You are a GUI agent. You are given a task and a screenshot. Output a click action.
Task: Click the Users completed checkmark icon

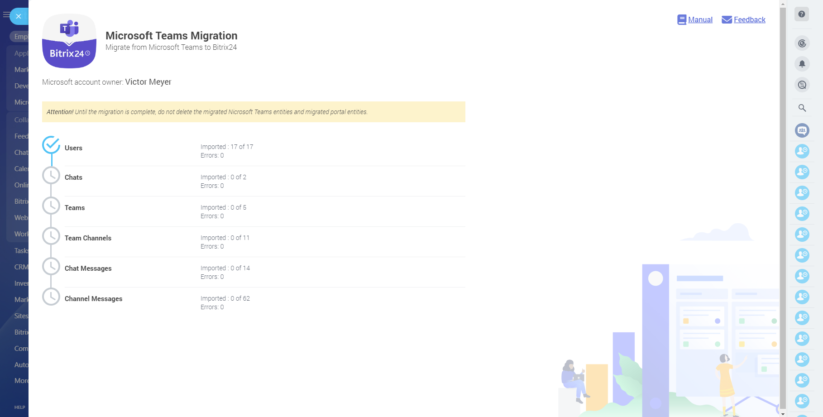51,145
